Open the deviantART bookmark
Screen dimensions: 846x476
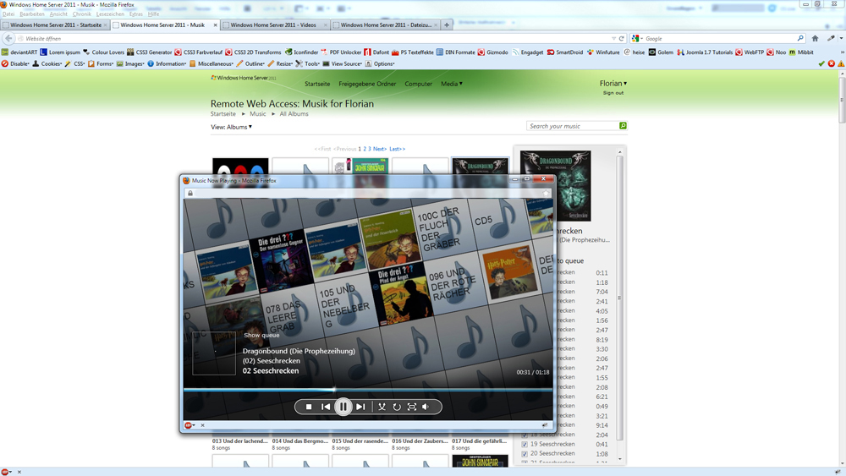(x=19, y=52)
